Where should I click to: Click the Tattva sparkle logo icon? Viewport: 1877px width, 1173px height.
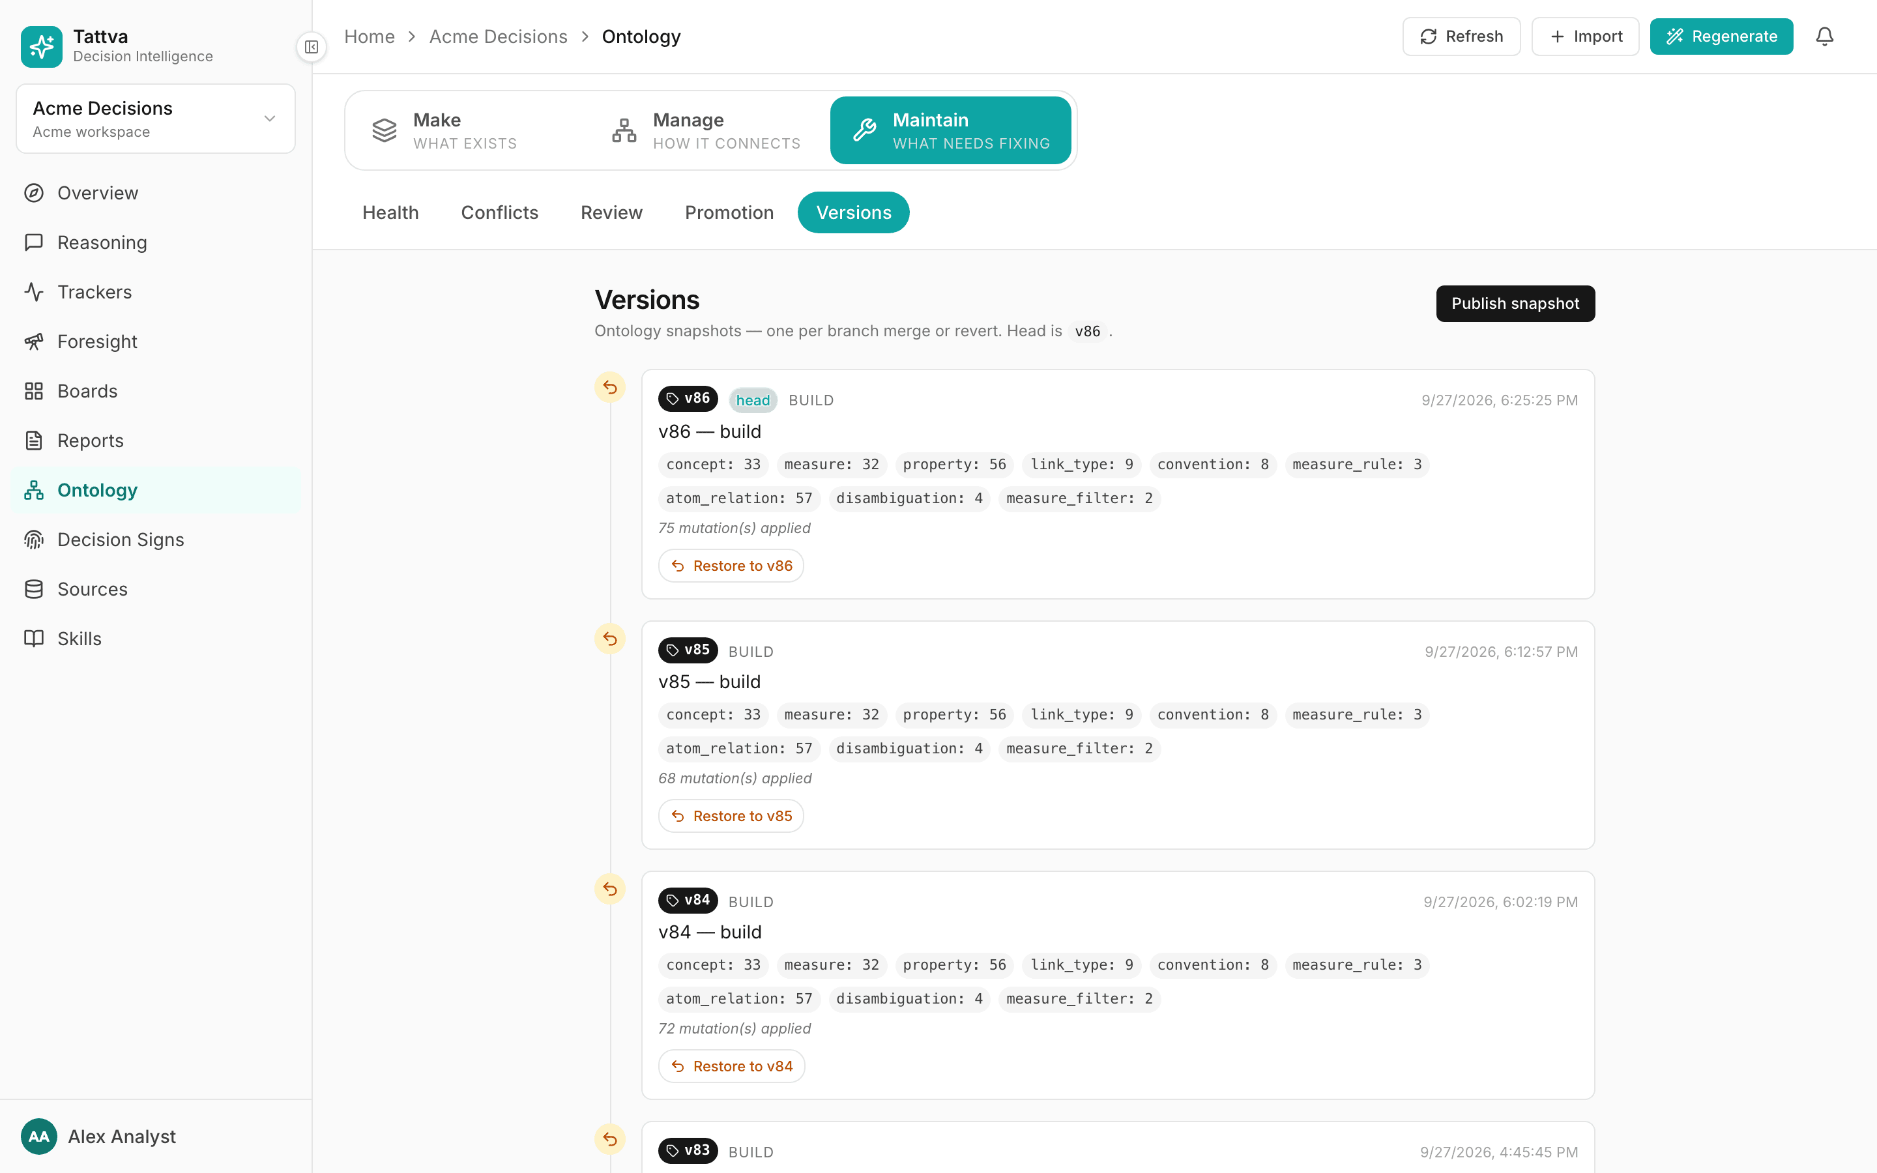pyautogui.click(x=41, y=46)
